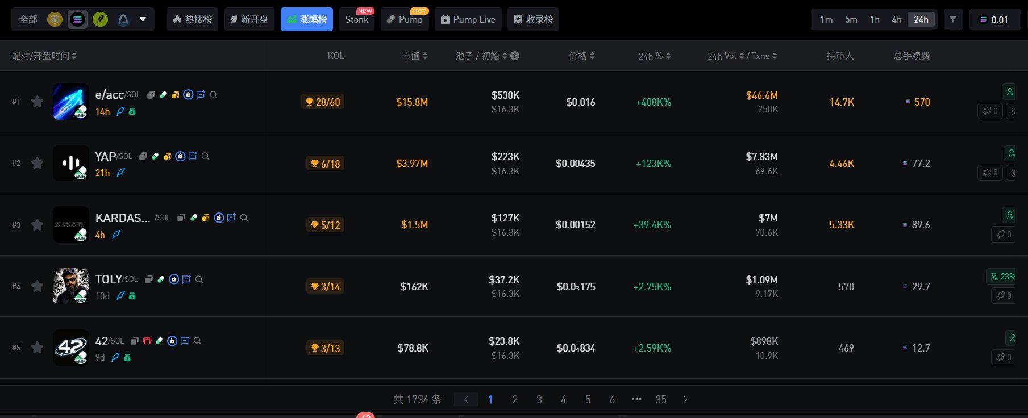Jump to page 35

click(661, 399)
